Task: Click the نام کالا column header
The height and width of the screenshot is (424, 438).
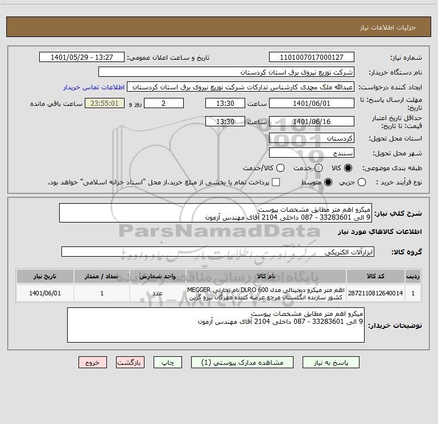Action: (266, 276)
